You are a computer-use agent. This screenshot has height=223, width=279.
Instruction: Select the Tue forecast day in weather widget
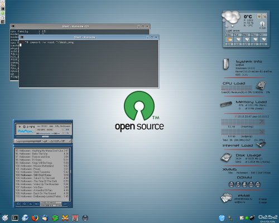(238, 40)
